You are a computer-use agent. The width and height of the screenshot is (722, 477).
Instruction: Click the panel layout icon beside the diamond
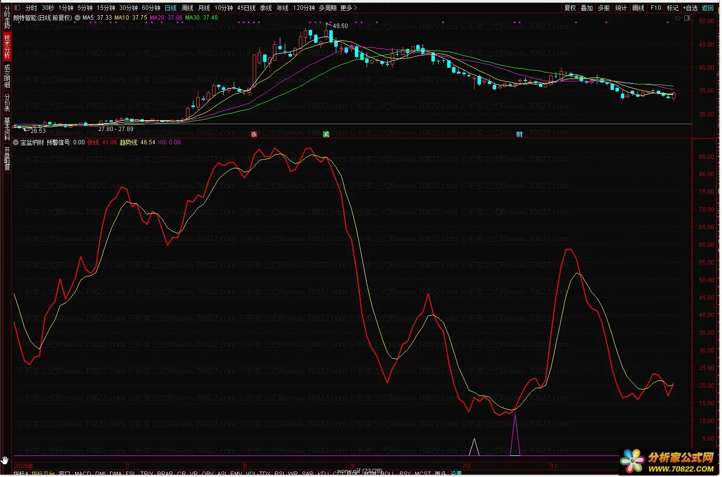pos(687,18)
